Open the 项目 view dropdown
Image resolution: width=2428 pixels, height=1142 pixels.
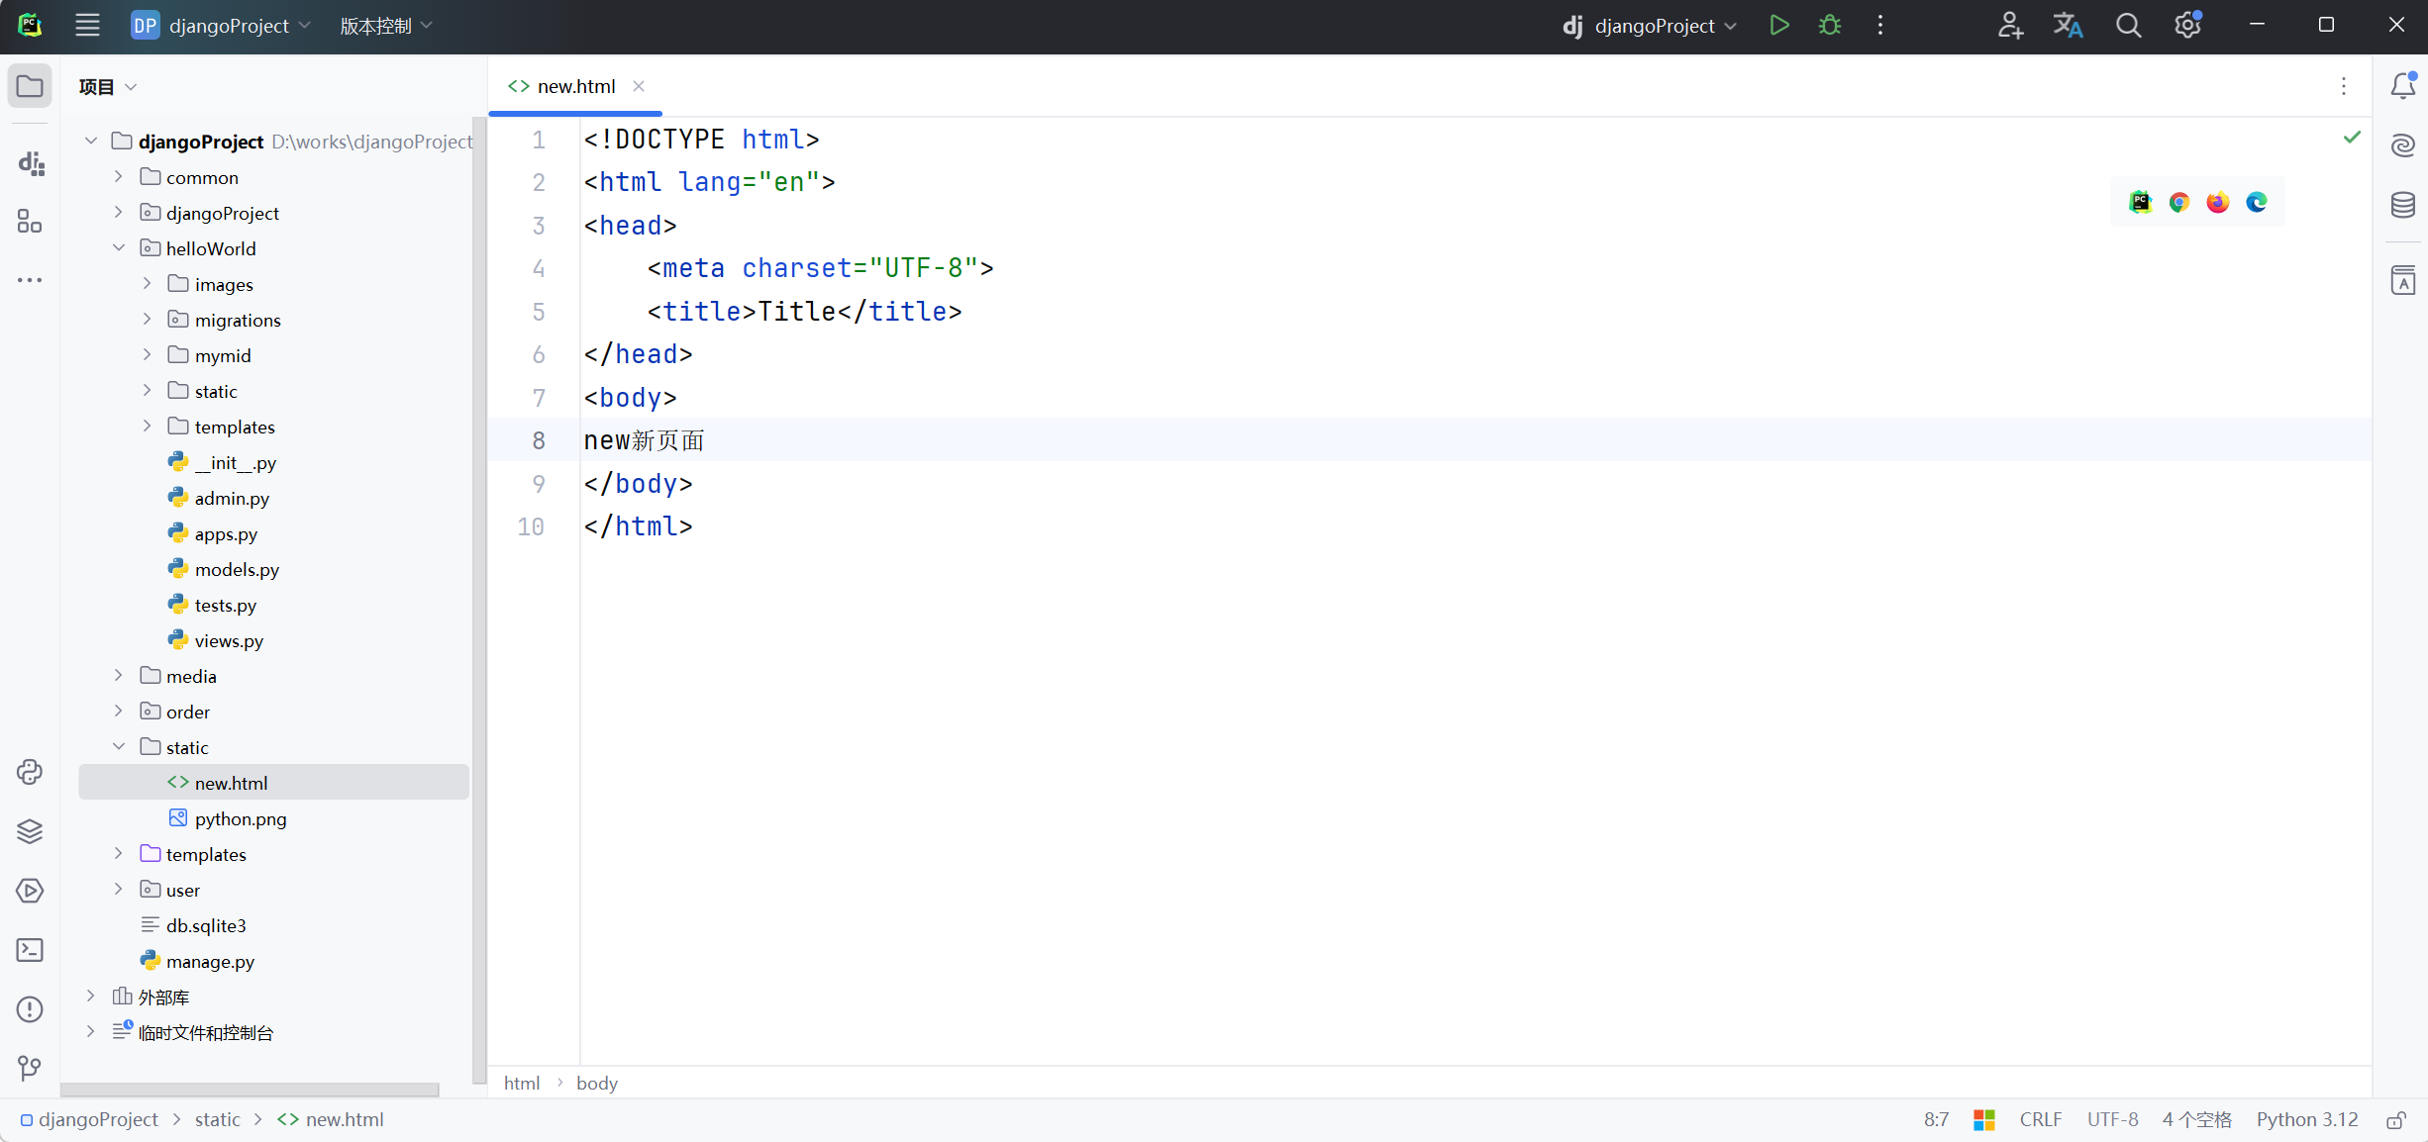(x=108, y=87)
